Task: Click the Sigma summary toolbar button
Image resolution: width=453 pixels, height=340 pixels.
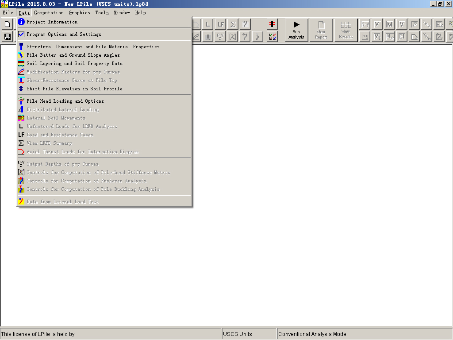Action: click(233, 24)
